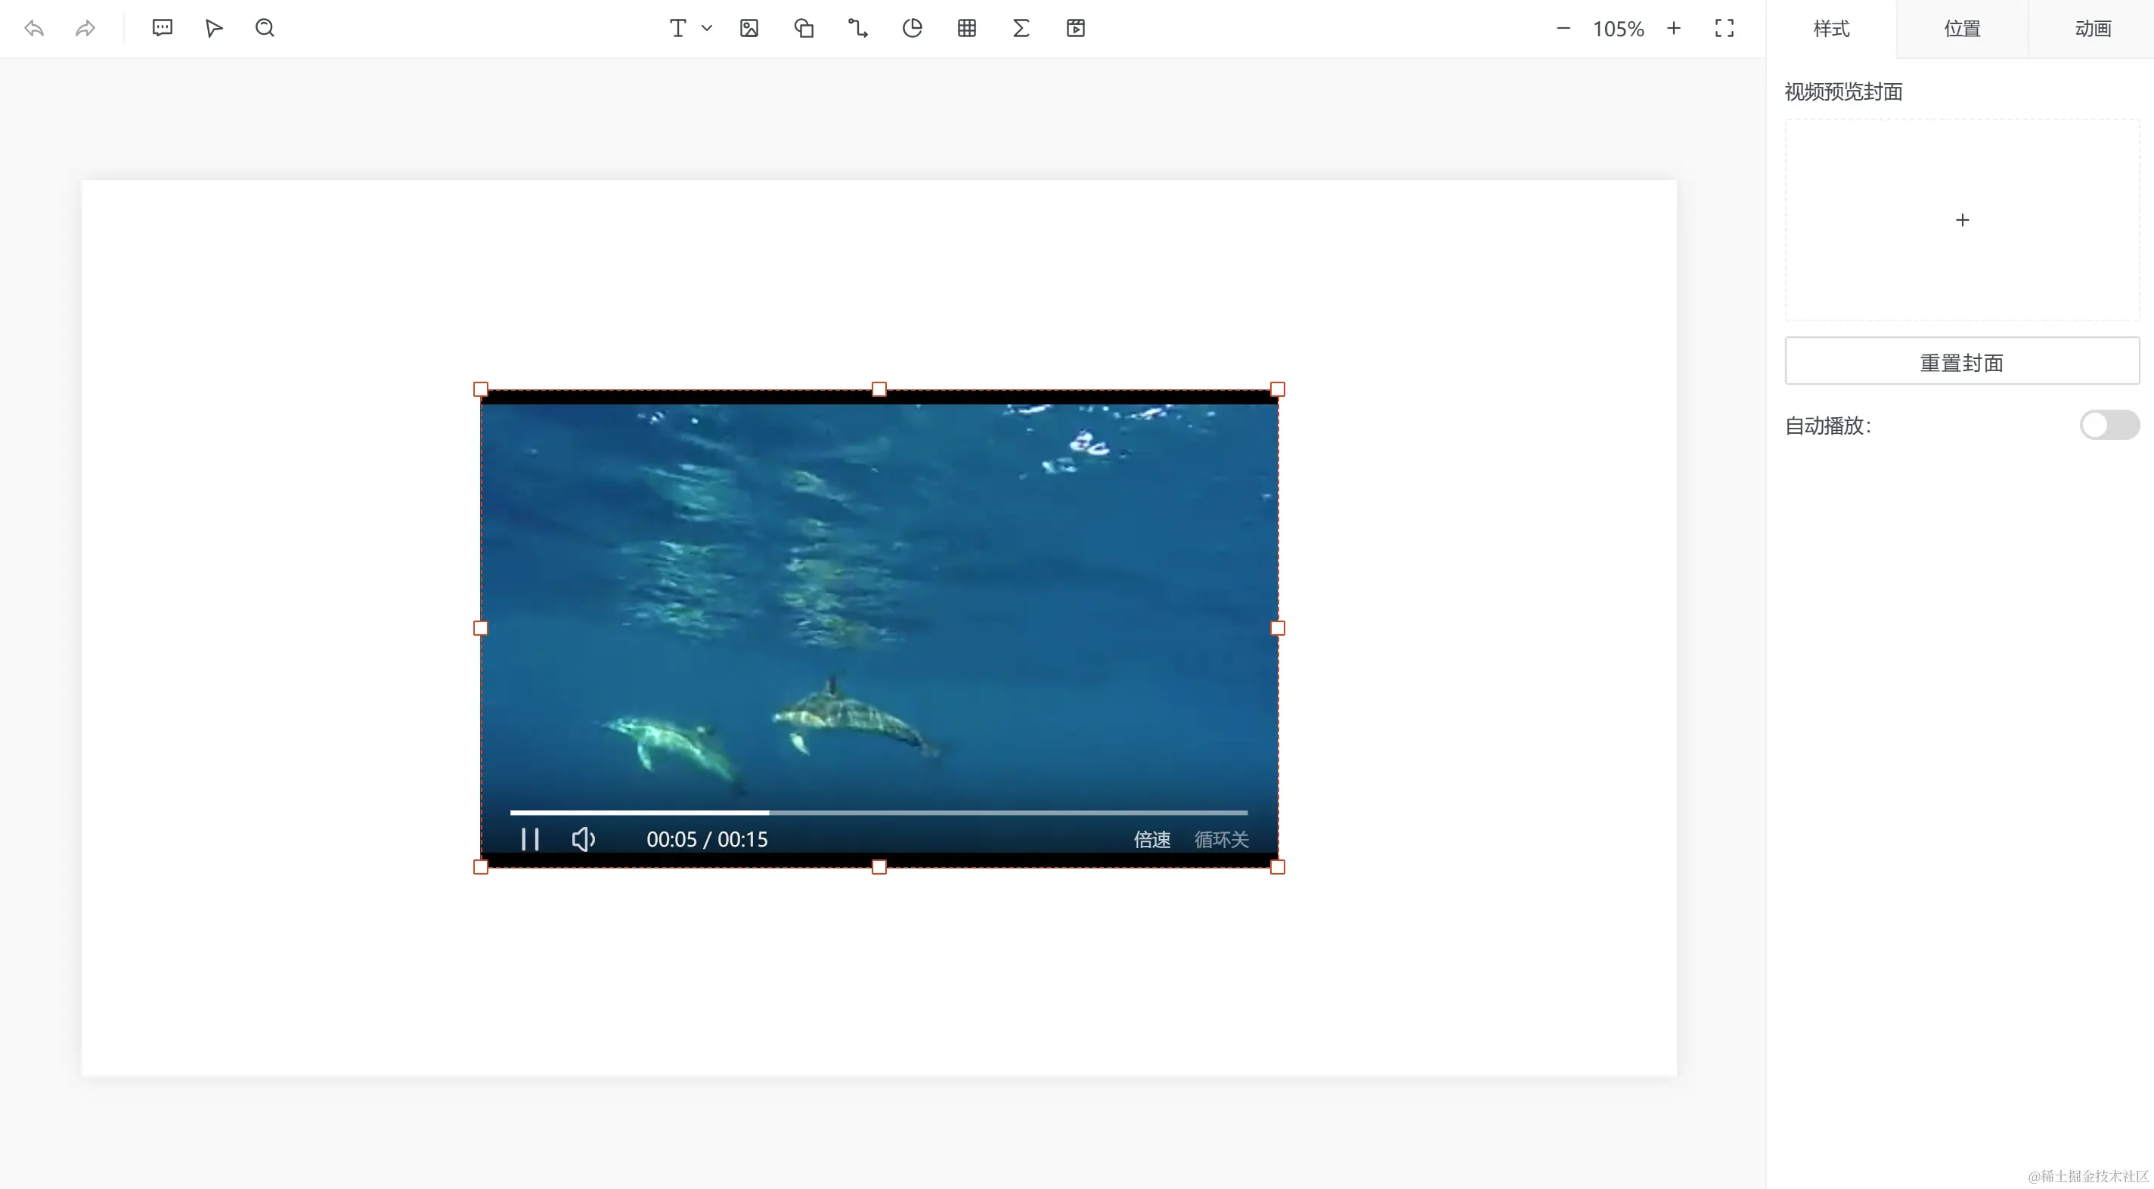2154x1189 pixels.
Task: Zoom in the canvas
Action: coord(1673,29)
